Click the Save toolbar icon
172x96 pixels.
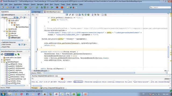10,7
